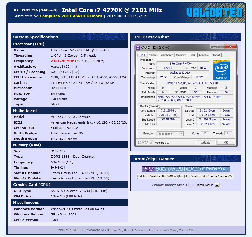
Task: Click the Memory (RAM) section header
Action: (69, 145)
